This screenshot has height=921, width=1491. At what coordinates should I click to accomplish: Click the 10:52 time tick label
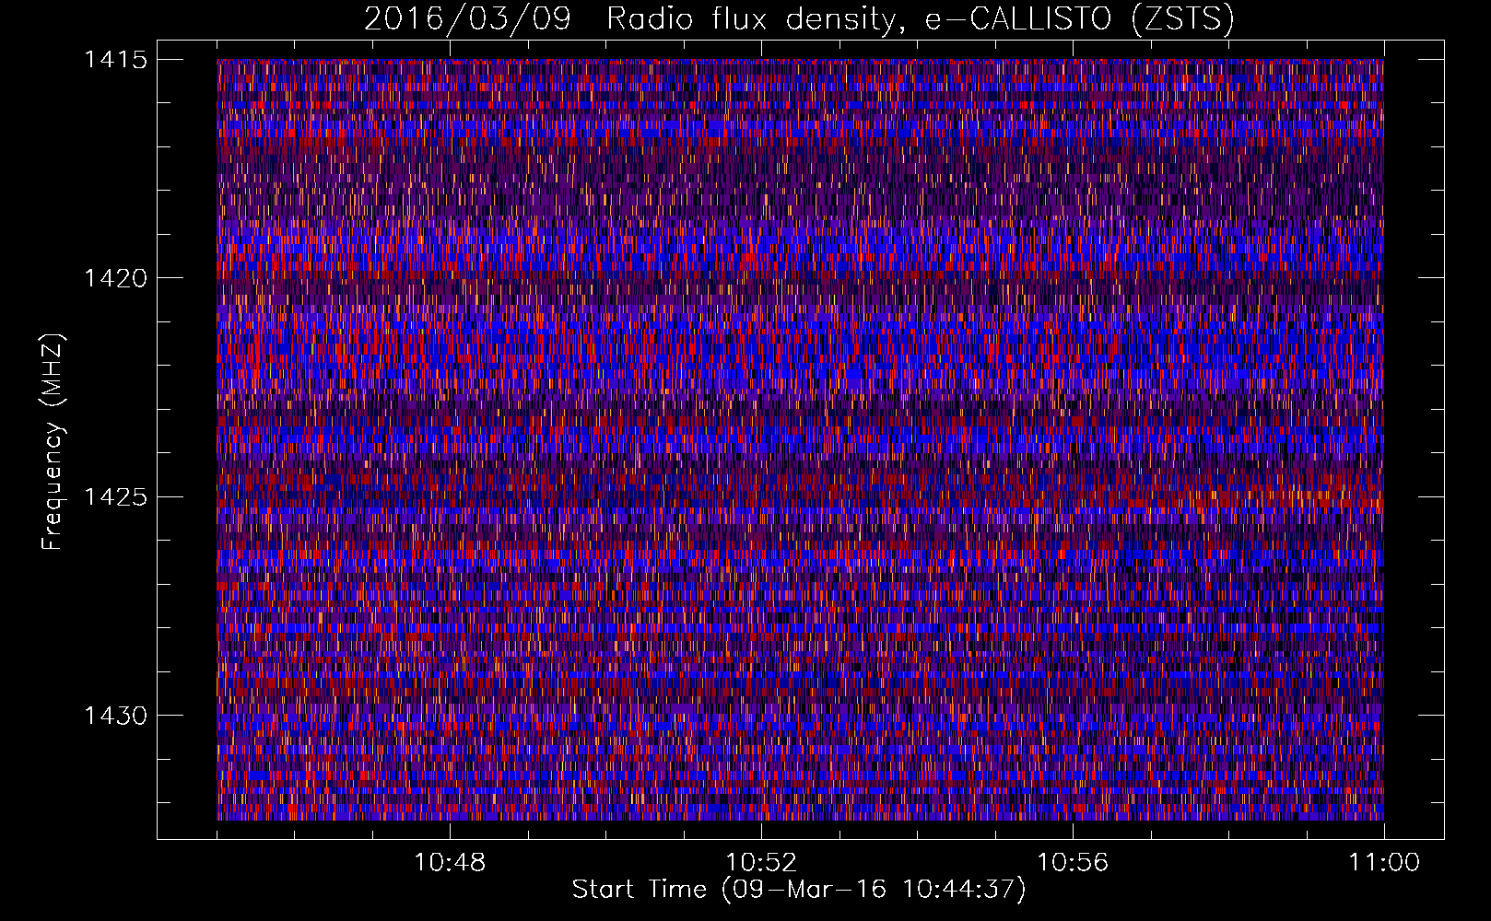pos(761,863)
